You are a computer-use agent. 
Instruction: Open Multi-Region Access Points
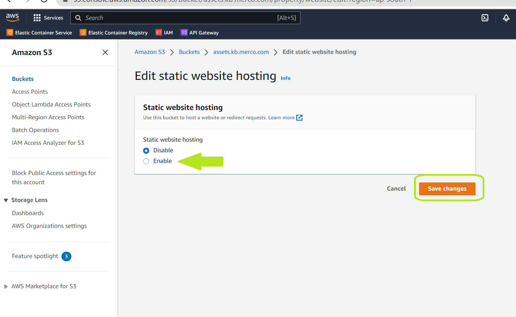(48, 117)
